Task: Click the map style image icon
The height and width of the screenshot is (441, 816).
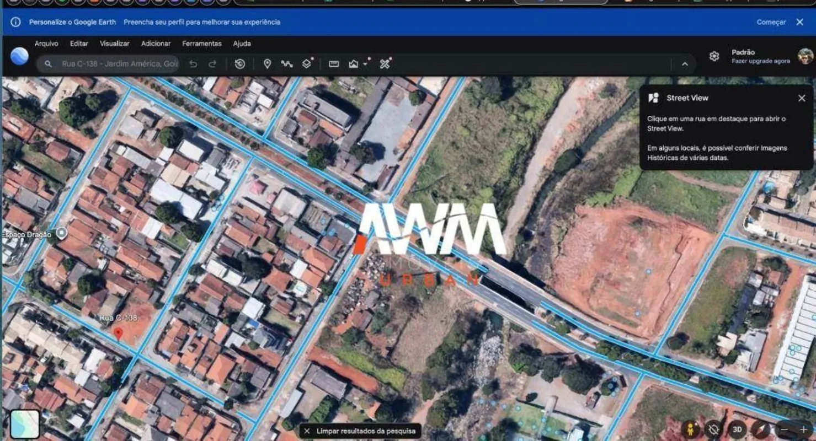Action: [354, 64]
